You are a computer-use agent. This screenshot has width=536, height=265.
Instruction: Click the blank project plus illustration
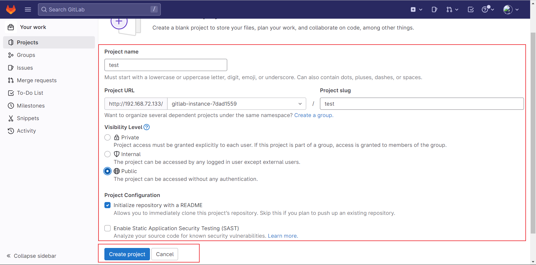pos(126,26)
